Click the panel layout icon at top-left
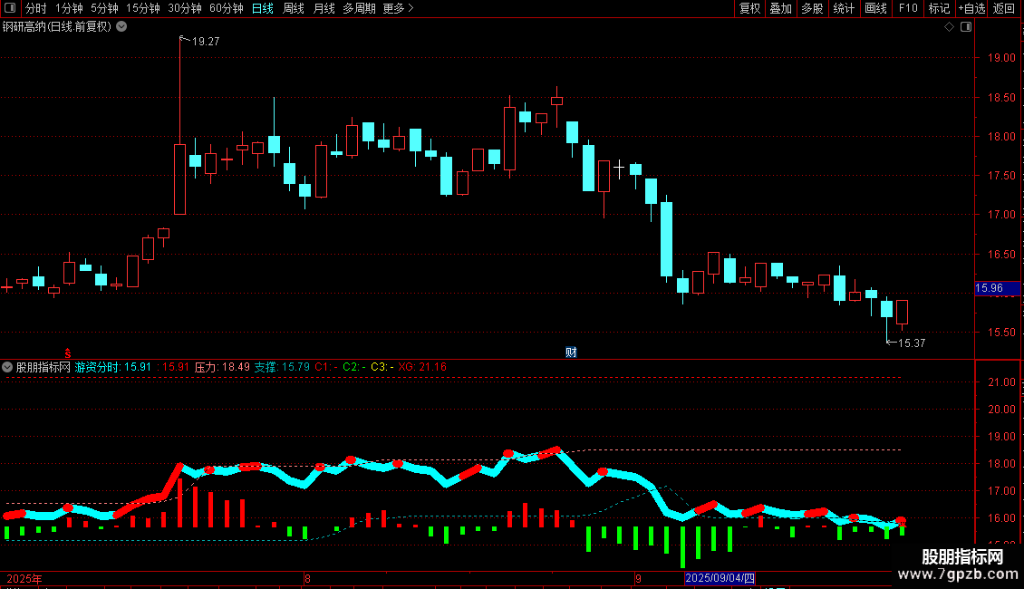Viewport: 1024px width, 589px height. [x=10, y=8]
